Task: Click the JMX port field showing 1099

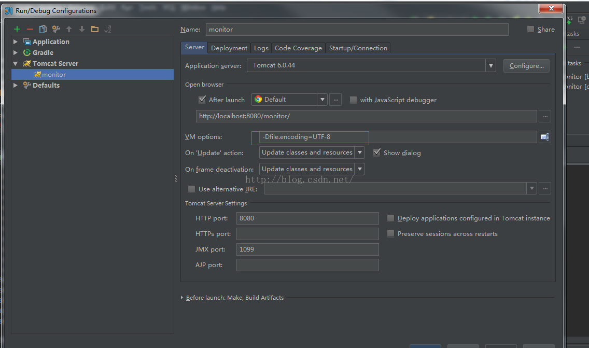Action: 307,249
